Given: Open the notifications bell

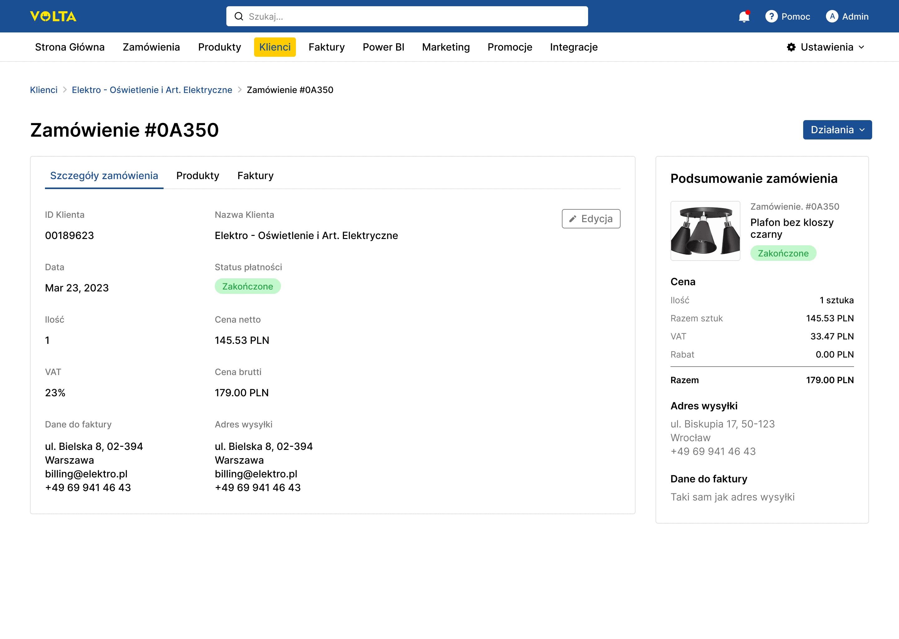Looking at the screenshot, I should pos(744,17).
